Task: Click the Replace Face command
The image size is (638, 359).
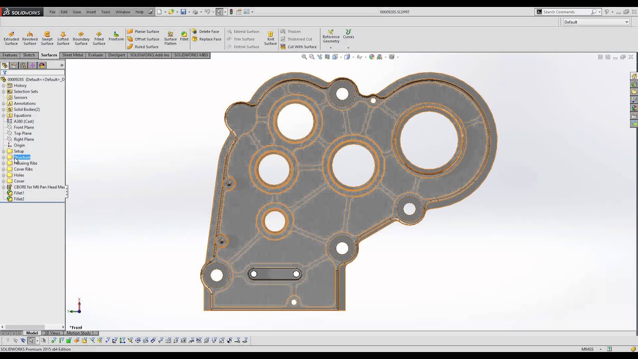Action: [x=206, y=39]
